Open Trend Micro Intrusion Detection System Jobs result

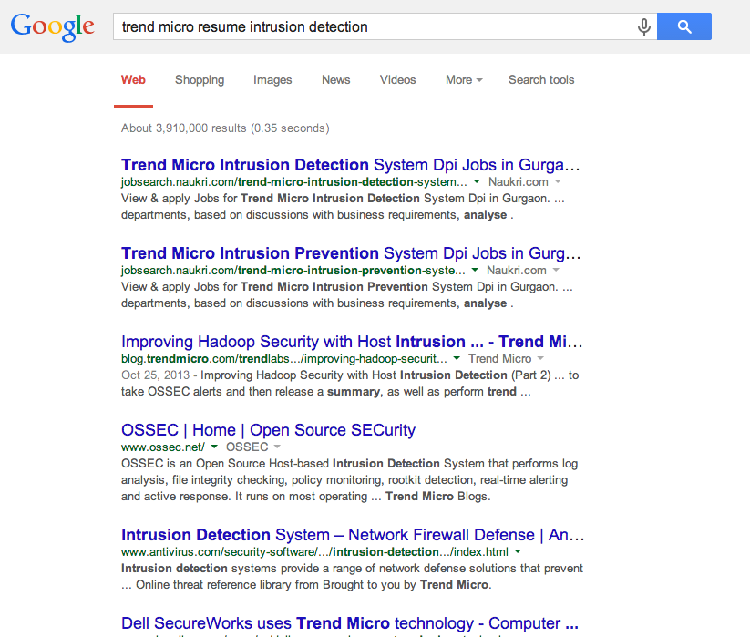pos(350,165)
